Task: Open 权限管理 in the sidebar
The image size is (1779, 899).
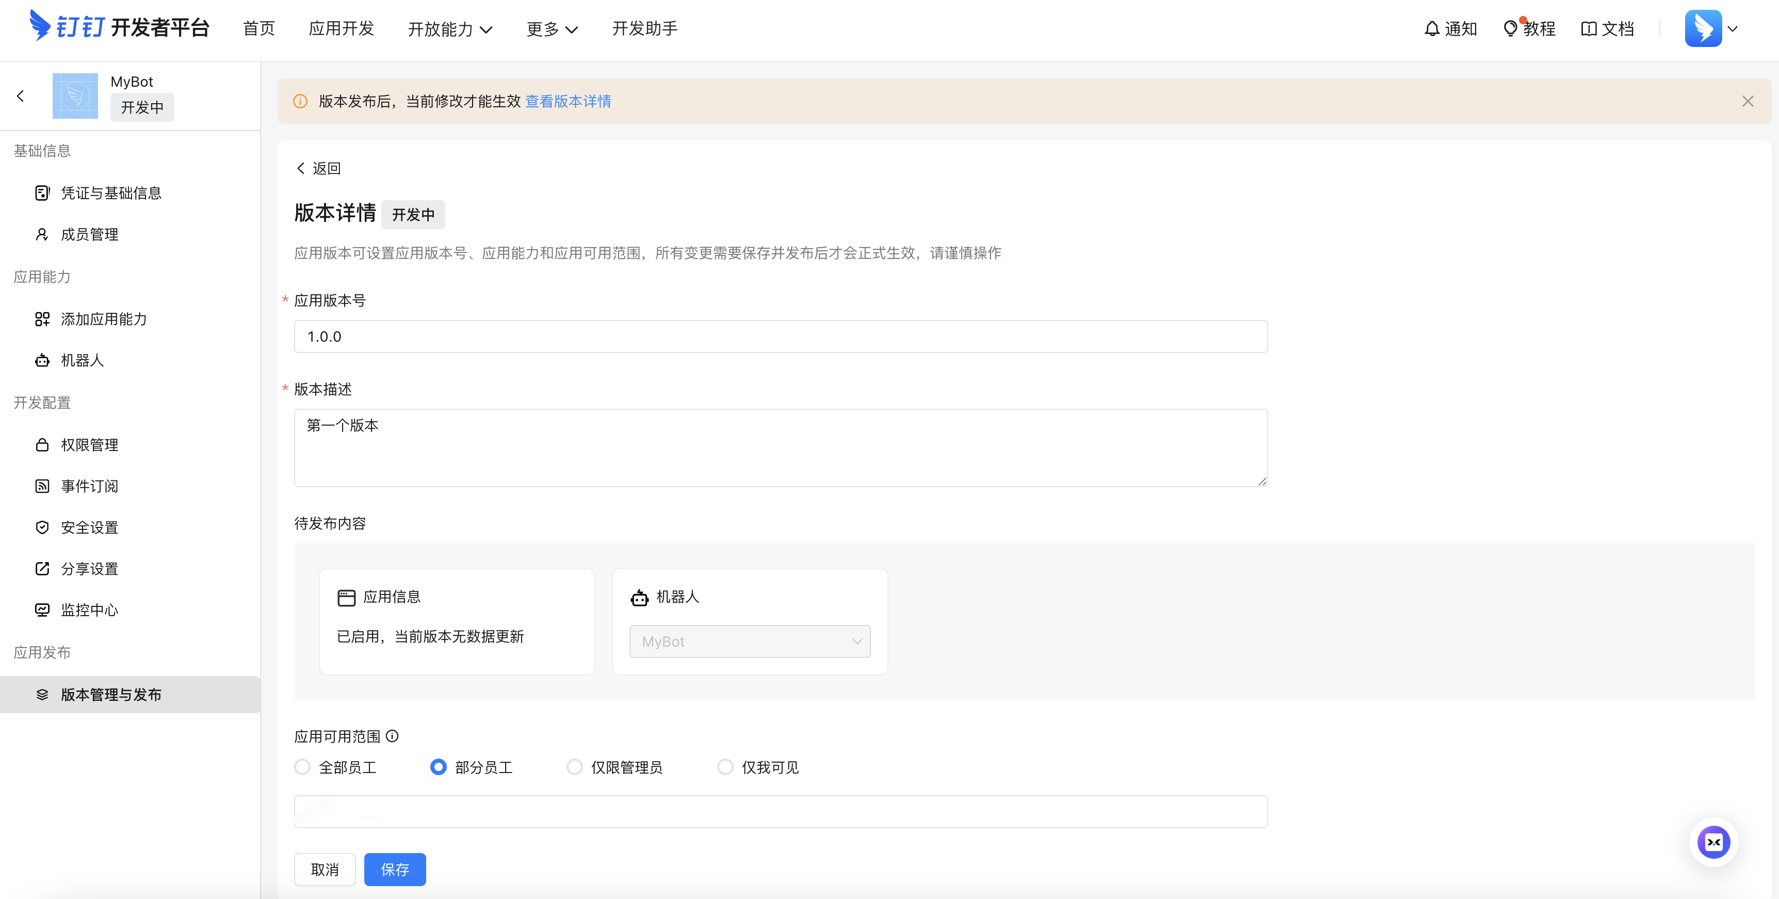Action: [89, 444]
